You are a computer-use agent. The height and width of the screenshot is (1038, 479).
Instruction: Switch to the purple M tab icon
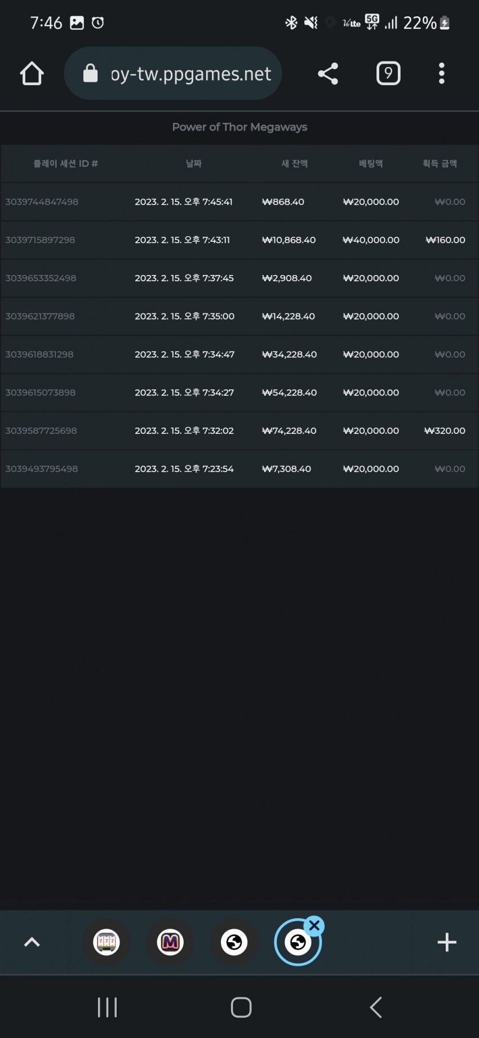(170, 942)
